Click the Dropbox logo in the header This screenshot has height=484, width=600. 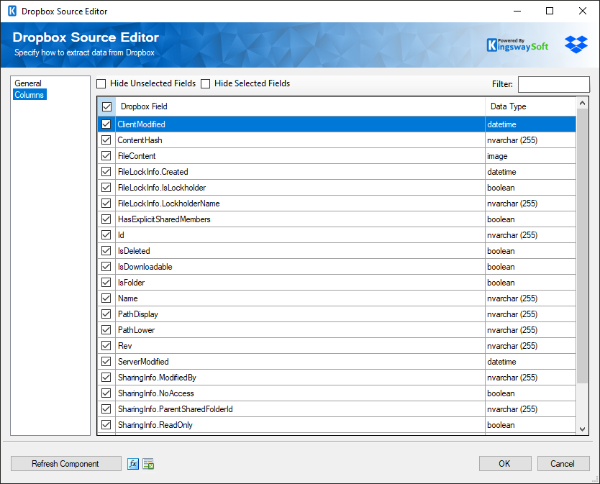click(575, 44)
